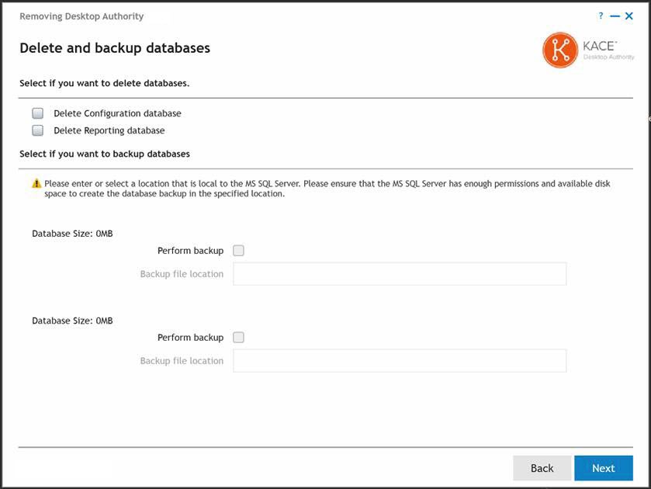The width and height of the screenshot is (651, 489).
Task: Click the Removing Desktop Authority title bar text
Action: pyautogui.click(x=81, y=16)
